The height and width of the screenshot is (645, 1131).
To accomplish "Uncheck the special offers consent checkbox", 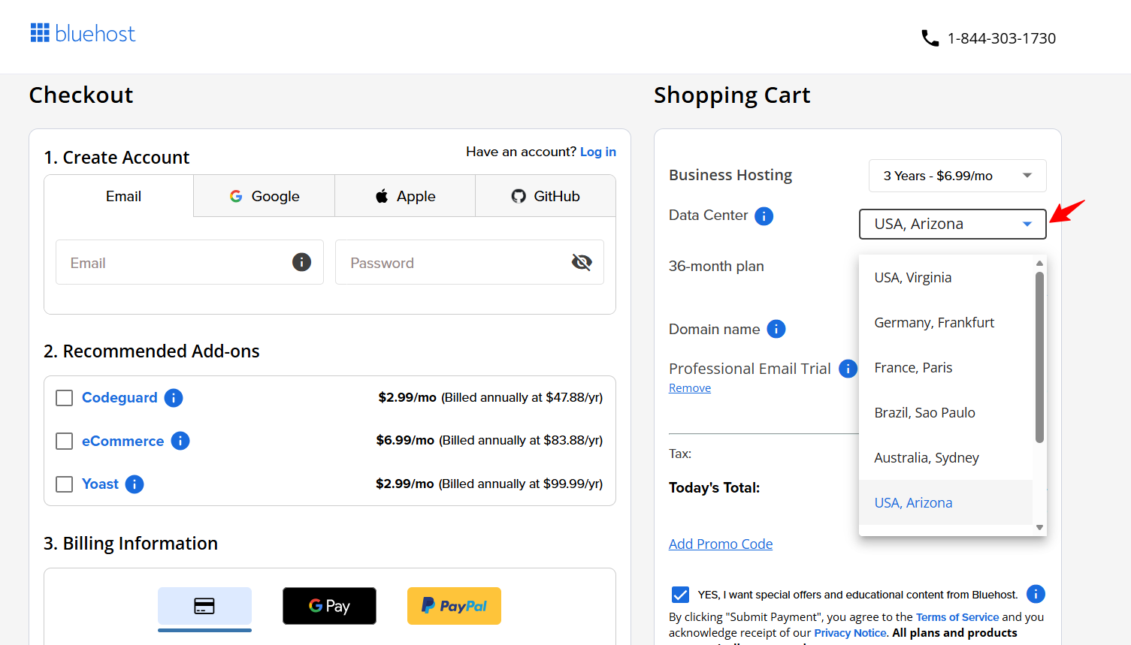I will [680, 595].
